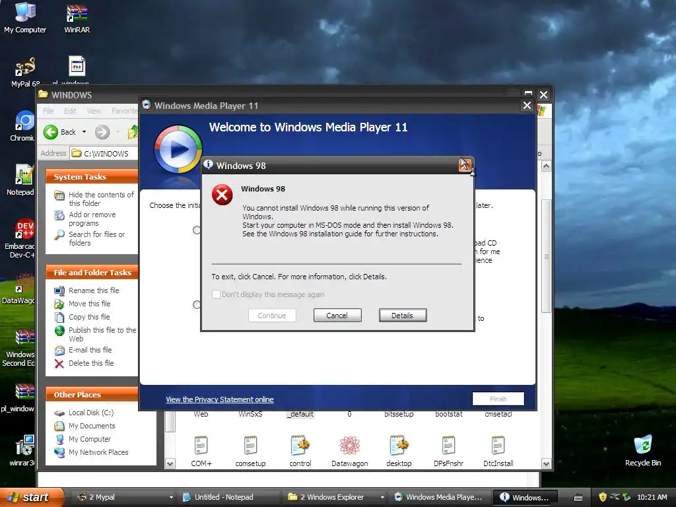Collapse Other Places panel header

[92, 395]
